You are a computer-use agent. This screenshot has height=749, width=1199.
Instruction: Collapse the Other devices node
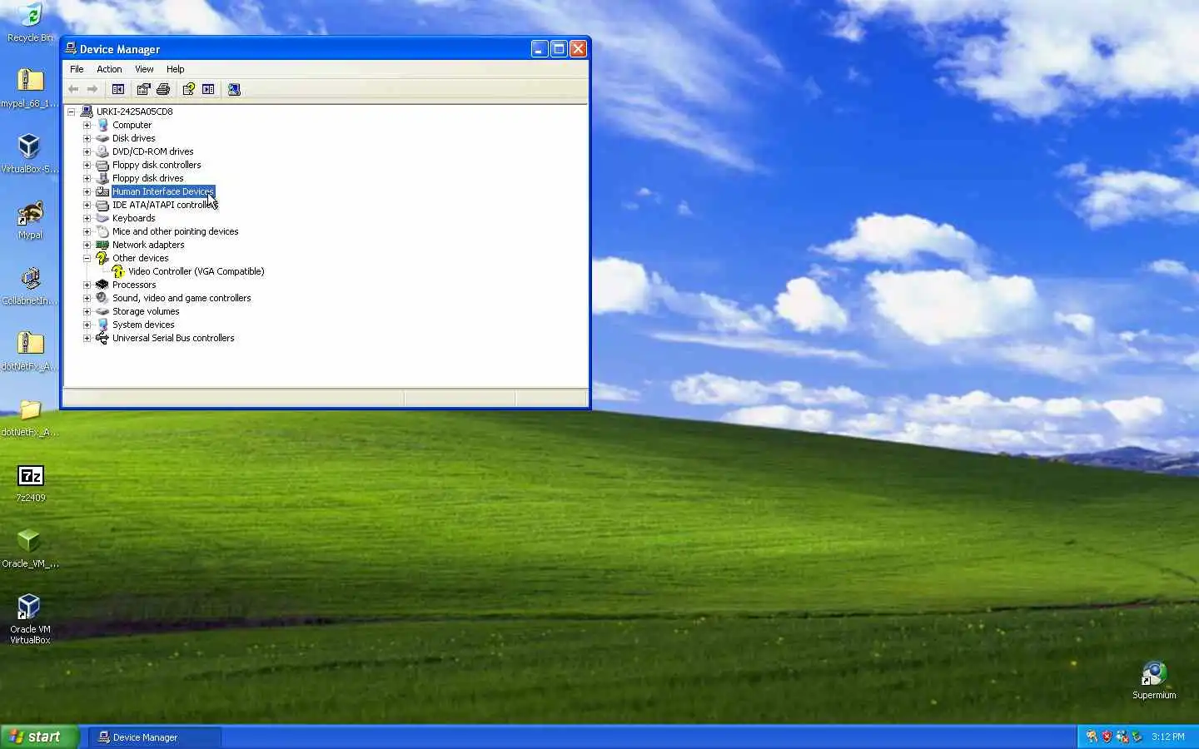[x=87, y=258]
